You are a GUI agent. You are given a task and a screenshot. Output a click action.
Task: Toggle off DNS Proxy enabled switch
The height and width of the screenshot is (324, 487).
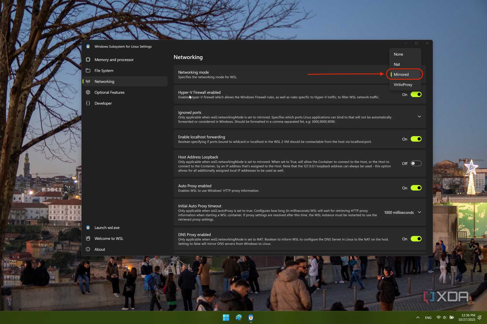pyautogui.click(x=416, y=239)
